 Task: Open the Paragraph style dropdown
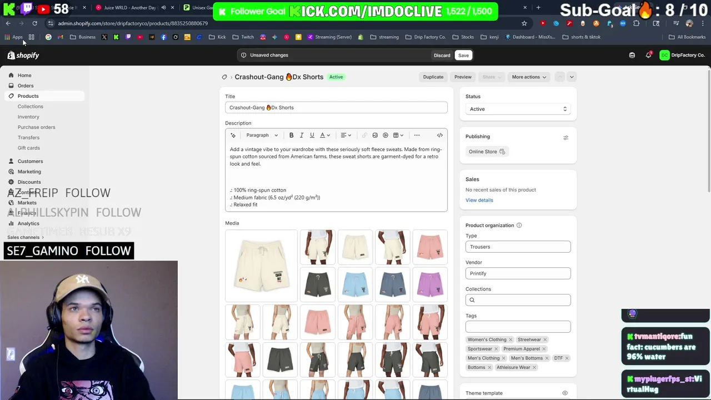coord(262,135)
